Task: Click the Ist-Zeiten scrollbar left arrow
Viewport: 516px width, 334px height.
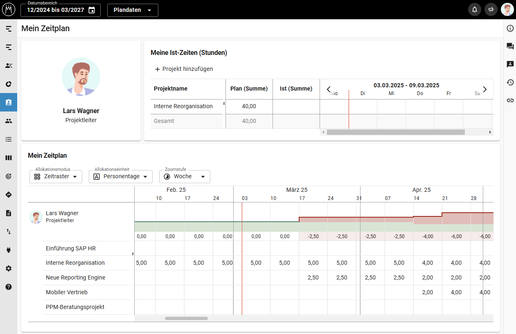Action: click(x=323, y=132)
